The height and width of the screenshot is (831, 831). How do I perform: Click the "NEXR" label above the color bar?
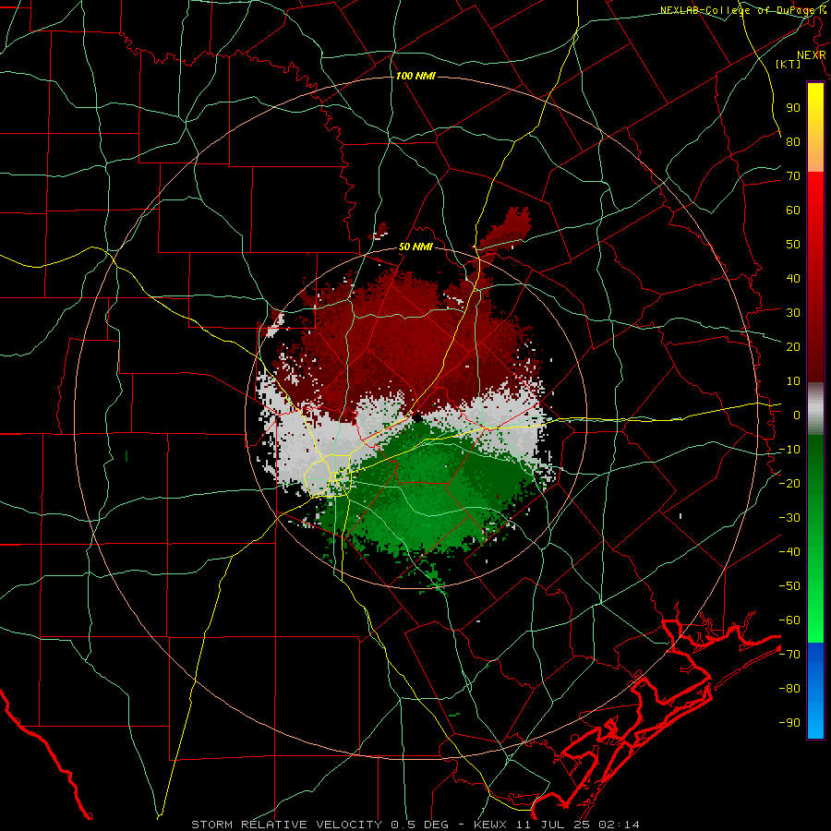[x=811, y=55]
